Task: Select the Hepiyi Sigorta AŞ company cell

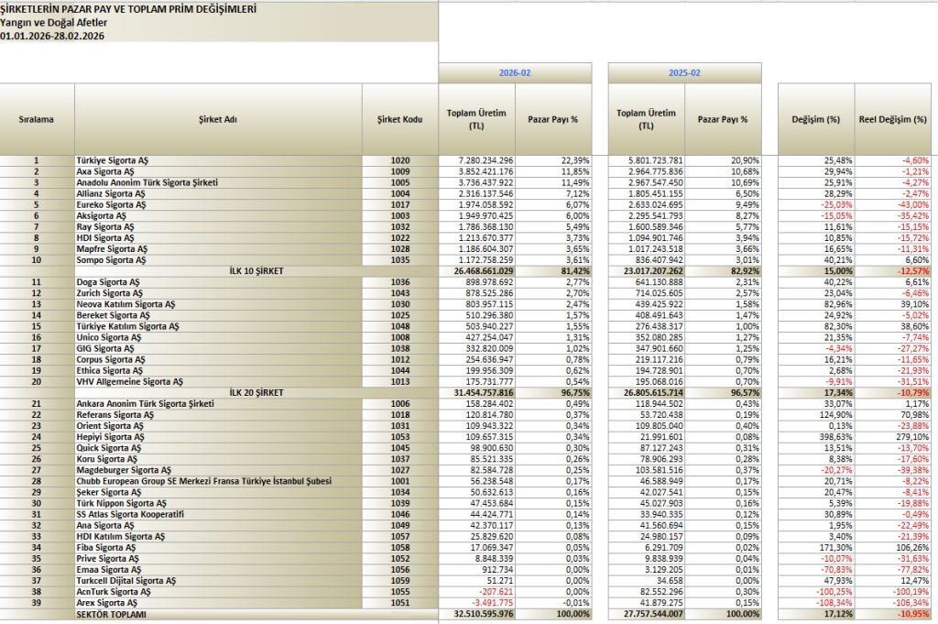Action: pyautogui.click(x=106, y=437)
